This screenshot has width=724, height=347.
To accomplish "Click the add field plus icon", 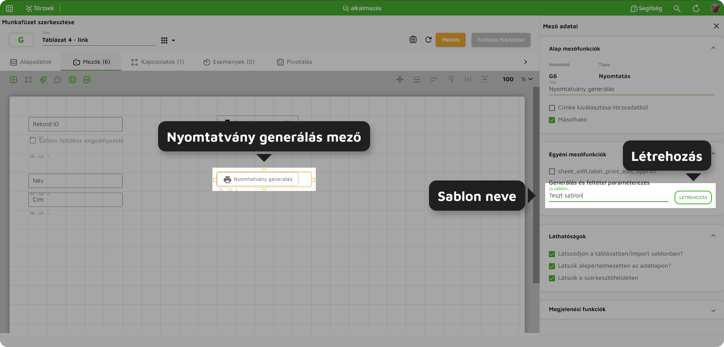I will coord(14,80).
